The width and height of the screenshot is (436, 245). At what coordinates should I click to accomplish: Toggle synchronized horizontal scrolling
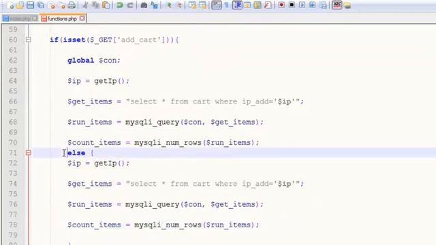click(x=203, y=5)
